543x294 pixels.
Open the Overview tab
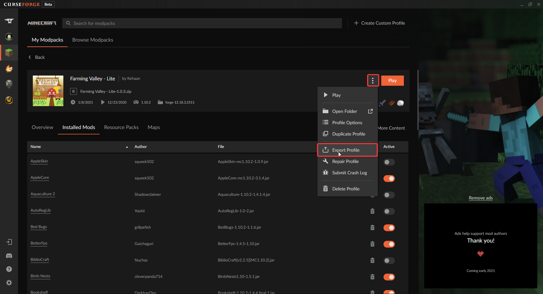coord(42,127)
